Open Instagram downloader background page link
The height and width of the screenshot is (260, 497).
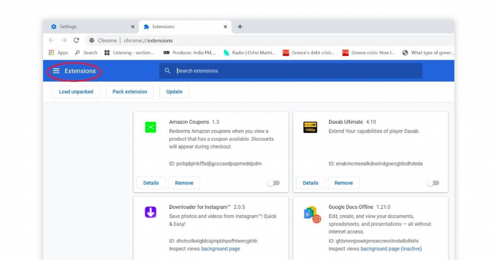221,248
